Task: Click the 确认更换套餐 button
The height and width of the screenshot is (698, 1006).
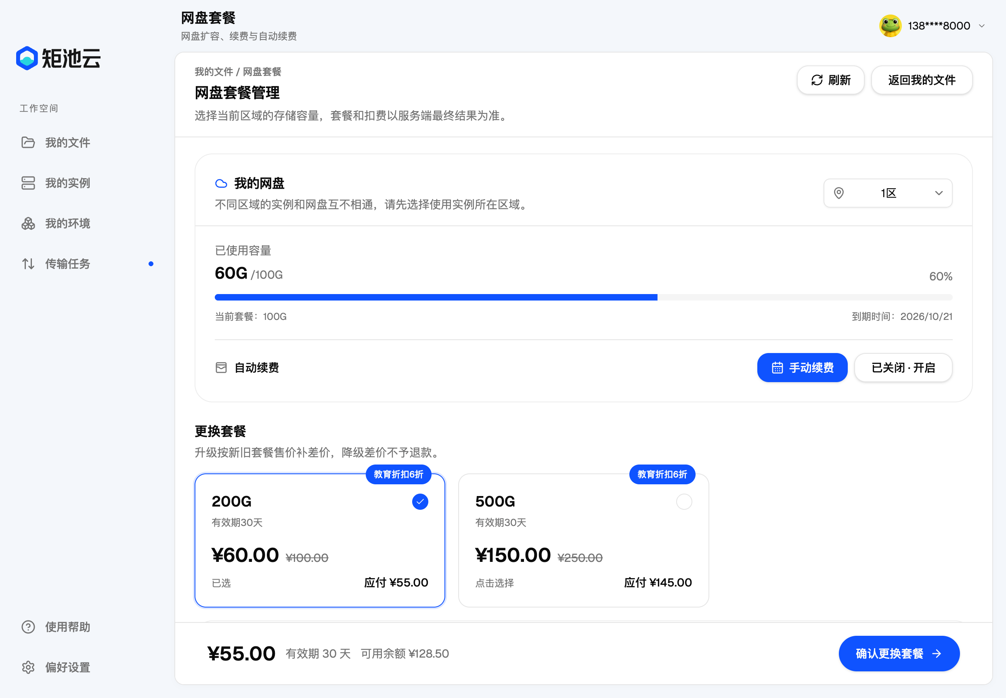Action: click(x=899, y=654)
